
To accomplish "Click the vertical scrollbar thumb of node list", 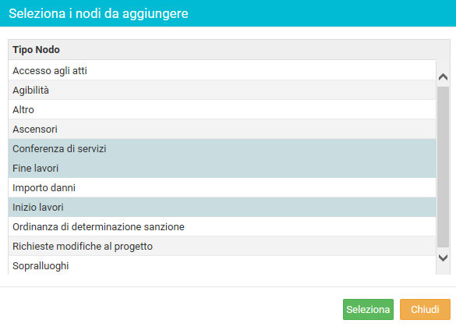I will point(443,167).
